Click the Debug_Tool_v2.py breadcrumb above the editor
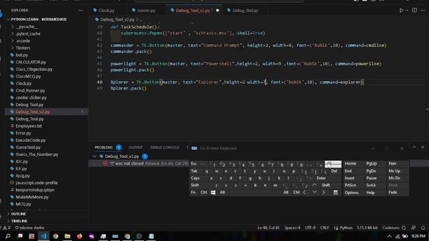 (117, 19)
